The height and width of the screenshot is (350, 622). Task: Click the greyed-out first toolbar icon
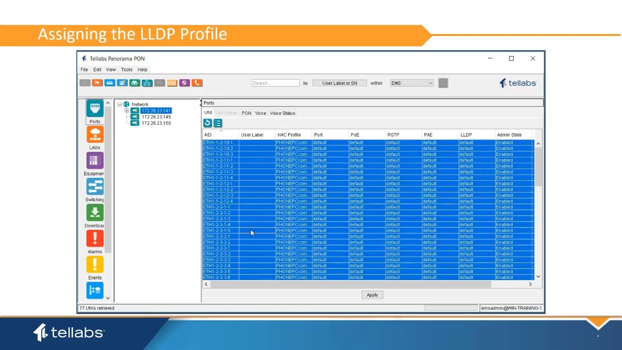(85, 83)
